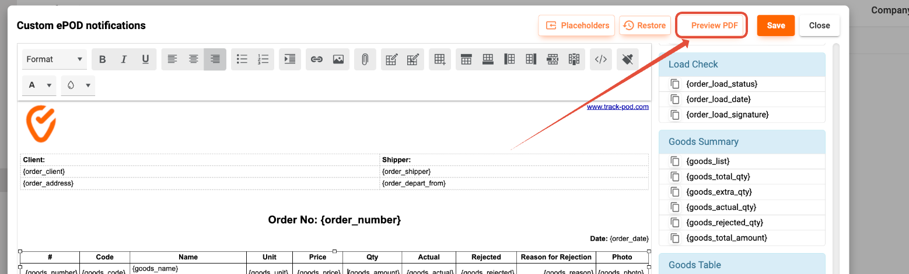Copy the {goods_total_amount} placeholder
The height and width of the screenshot is (274, 909).
pos(675,238)
